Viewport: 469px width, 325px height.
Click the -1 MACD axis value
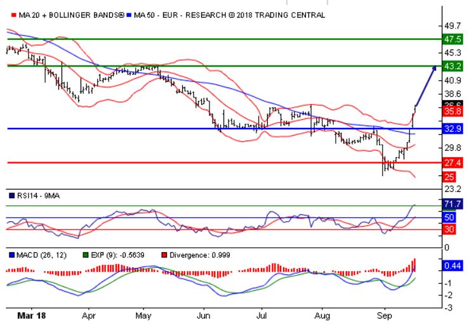pos(448,283)
